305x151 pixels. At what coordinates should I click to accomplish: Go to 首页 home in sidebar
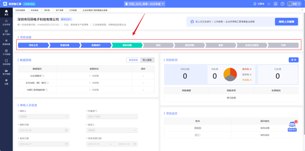pyautogui.click(x=6, y=12)
